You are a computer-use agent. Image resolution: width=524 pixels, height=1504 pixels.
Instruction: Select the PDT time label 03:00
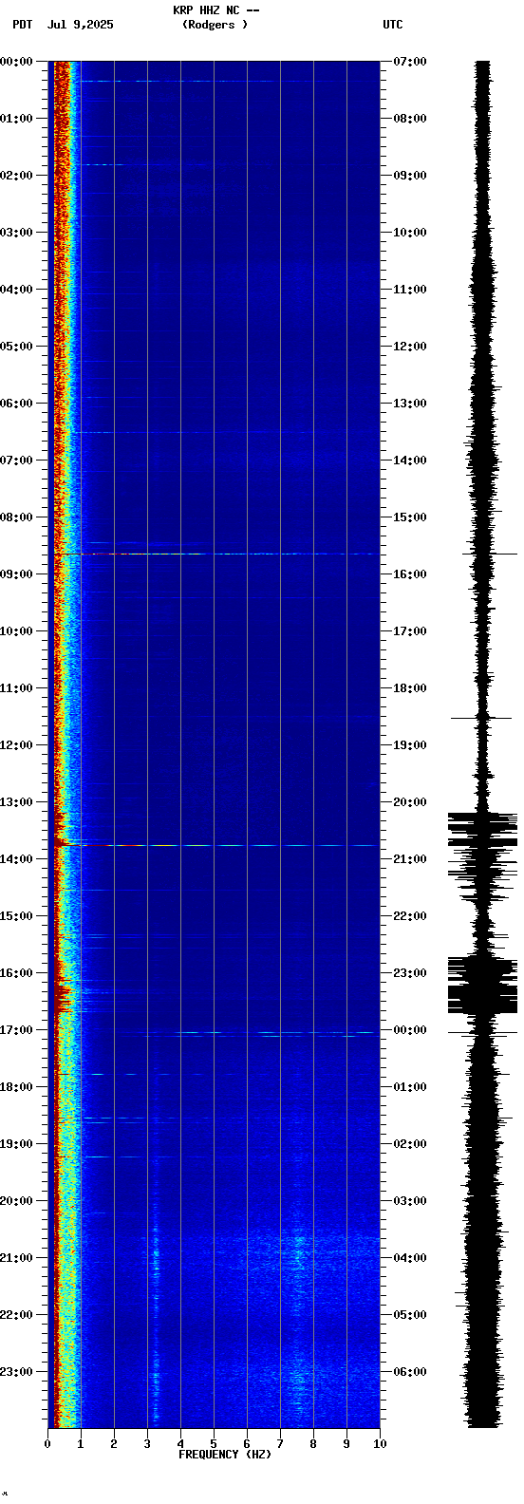click(x=16, y=233)
